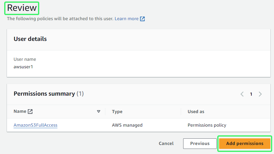Screen dimensions: 274x154
Task: Go to previous page with left chevron
Action: tap(242, 94)
